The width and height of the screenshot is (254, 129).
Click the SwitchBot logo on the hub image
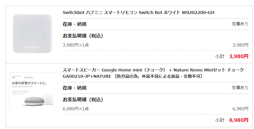point(32,47)
